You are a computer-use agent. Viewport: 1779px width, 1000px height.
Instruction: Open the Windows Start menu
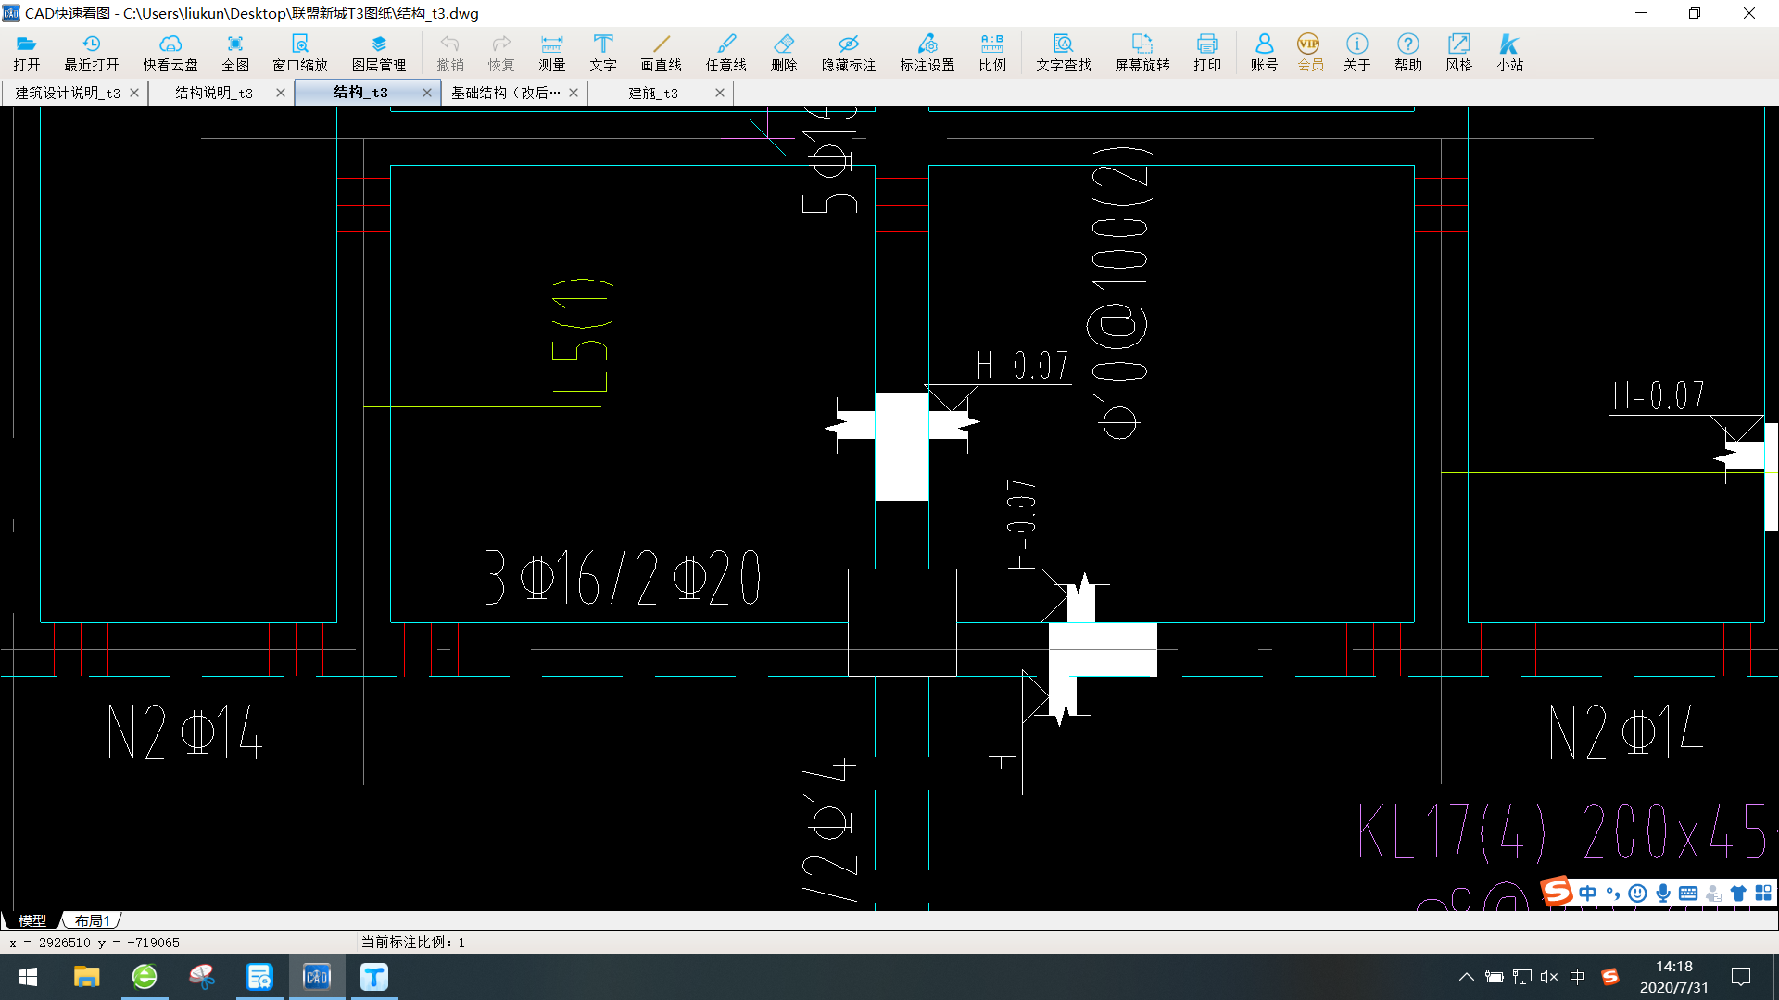click(x=28, y=977)
